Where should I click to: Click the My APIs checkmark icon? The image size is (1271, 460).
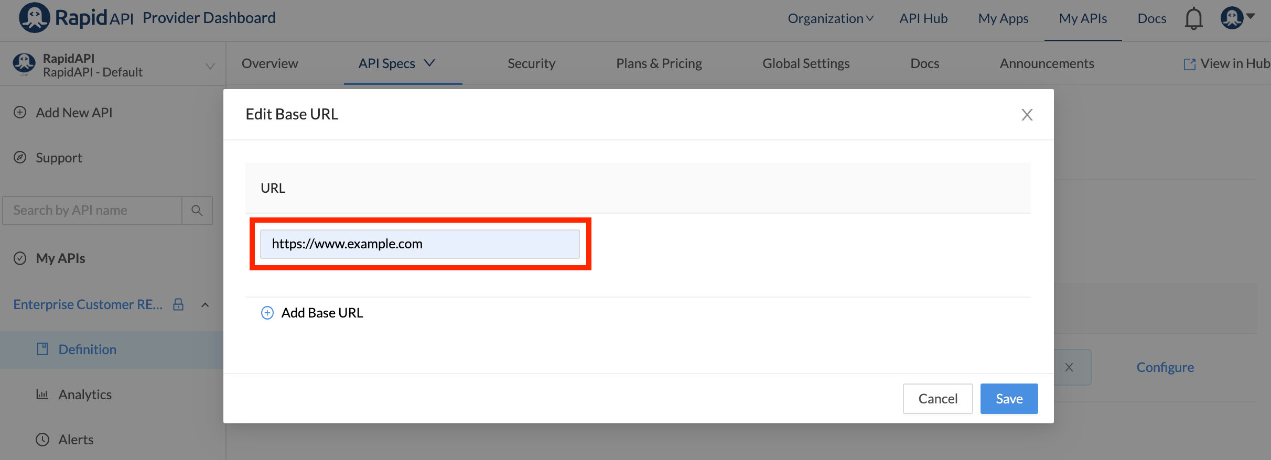pyautogui.click(x=20, y=258)
